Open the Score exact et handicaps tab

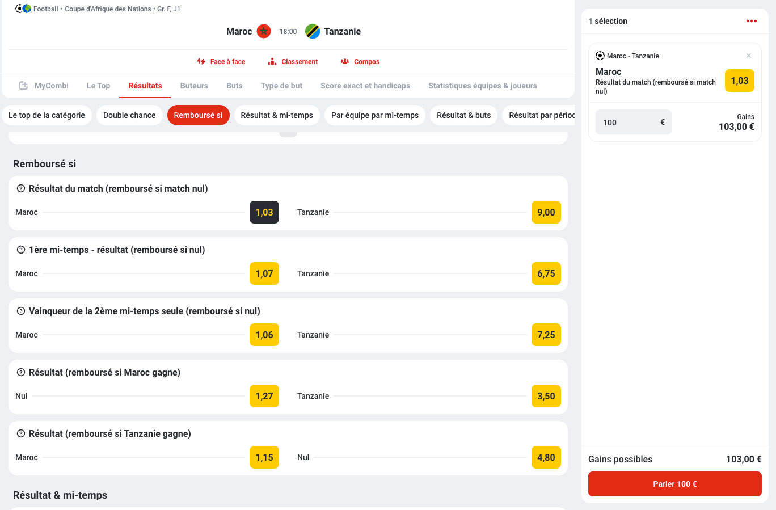[365, 86]
